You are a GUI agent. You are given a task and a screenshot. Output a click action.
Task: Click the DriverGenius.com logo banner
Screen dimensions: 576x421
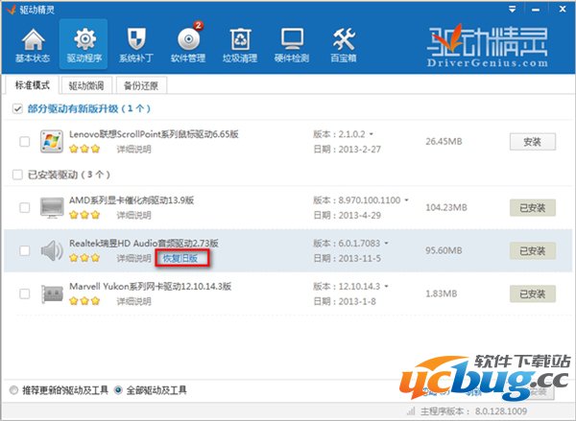pos(488,46)
